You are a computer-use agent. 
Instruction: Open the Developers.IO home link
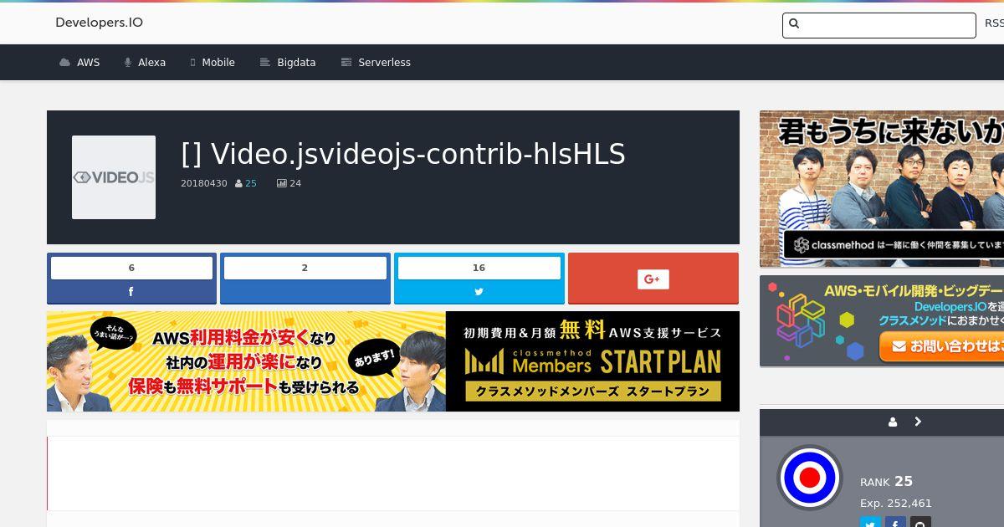coord(99,23)
